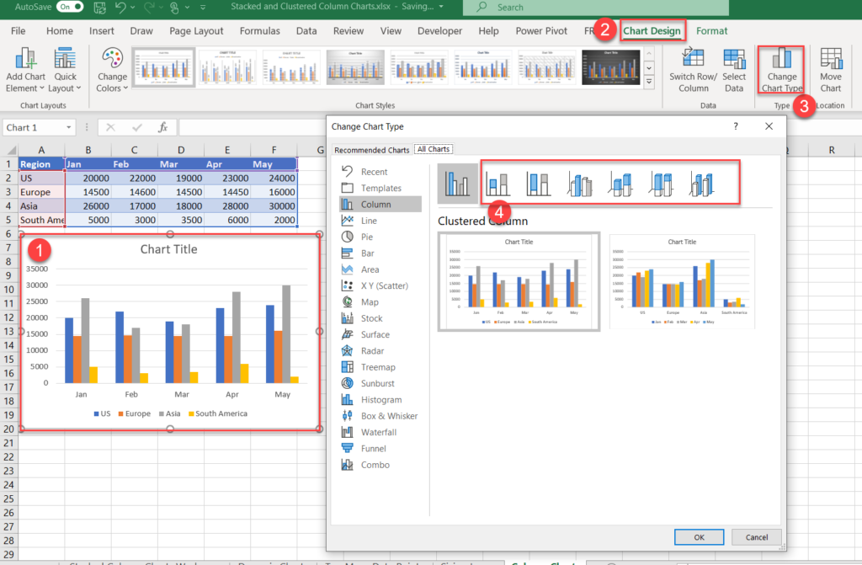The height and width of the screenshot is (565, 862).
Task: Click the Switch Row/Column icon
Action: pyautogui.click(x=693, y=69)
